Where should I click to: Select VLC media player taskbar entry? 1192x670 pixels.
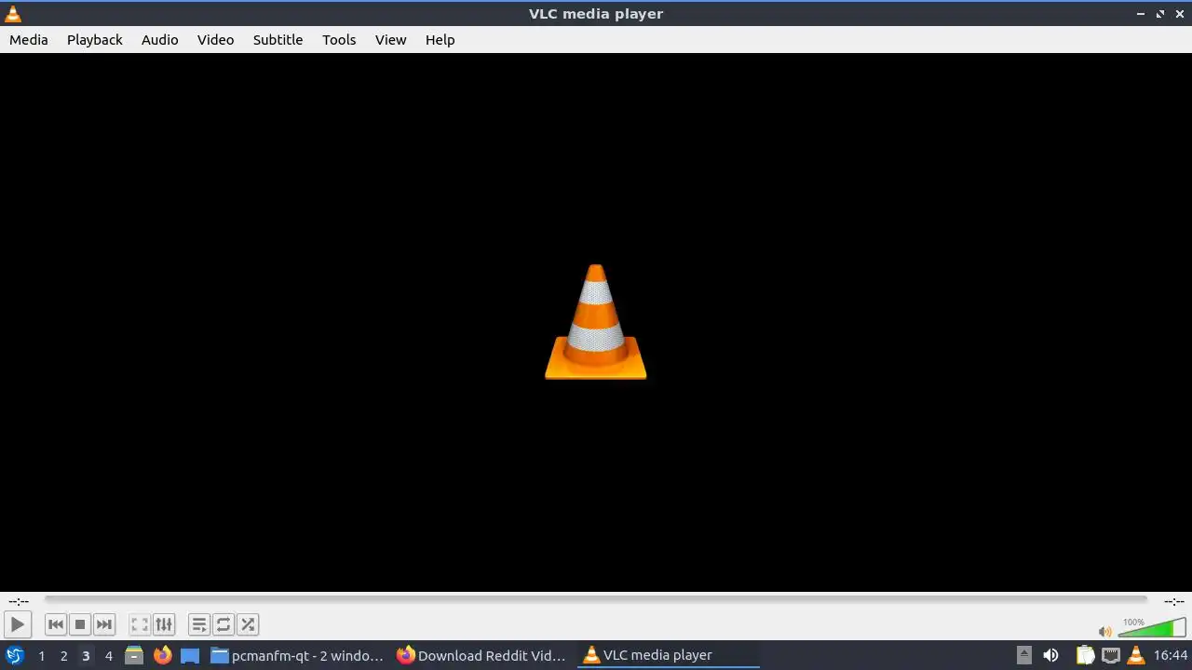coord(668,655)
